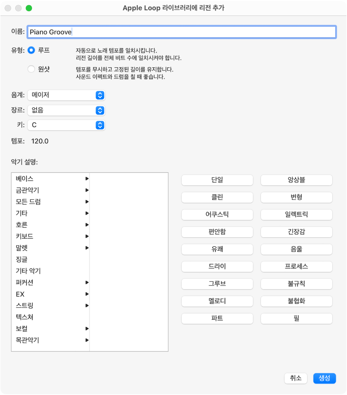Expand the 베이스 category arrow
The image size is (347, 395).
tap(87, 179)
